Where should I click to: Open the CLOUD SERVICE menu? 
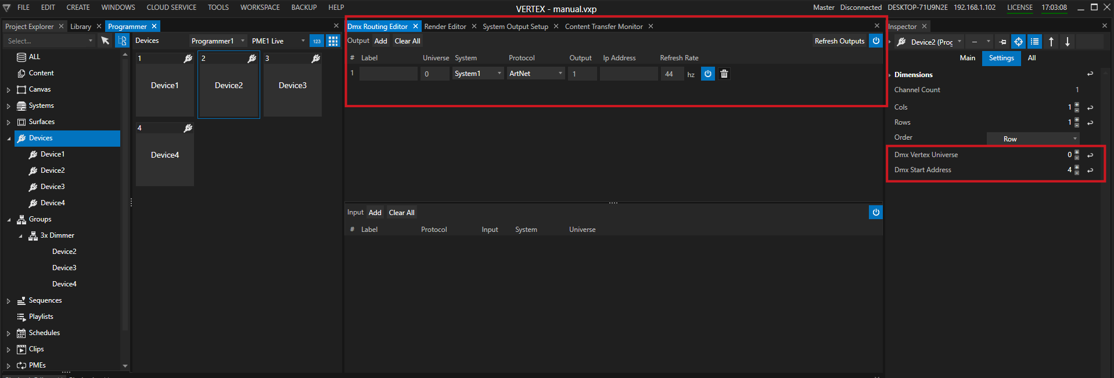[171, 8]
